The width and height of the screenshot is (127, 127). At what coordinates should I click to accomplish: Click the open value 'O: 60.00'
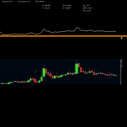coord(46,5)
